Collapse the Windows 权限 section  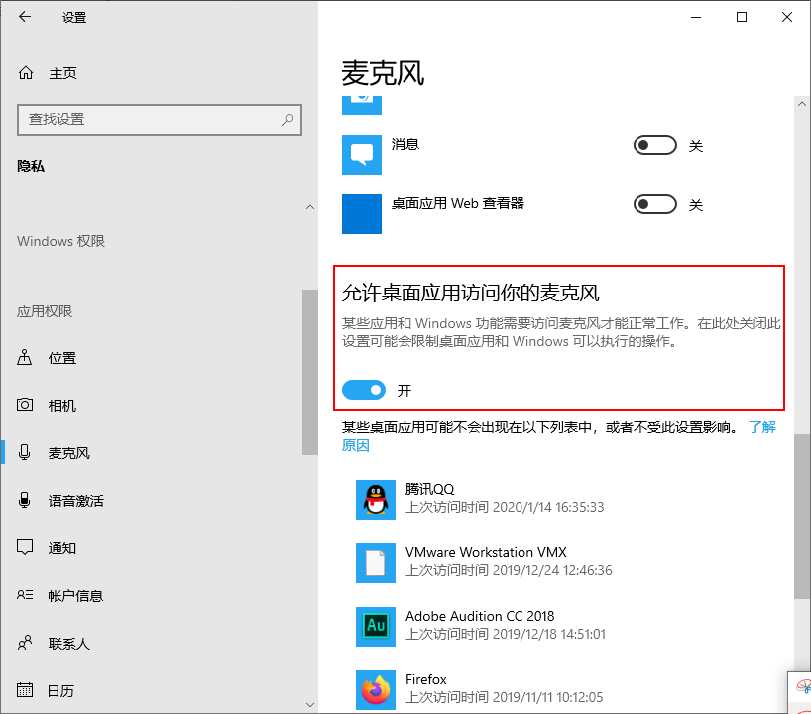(310, 207)
